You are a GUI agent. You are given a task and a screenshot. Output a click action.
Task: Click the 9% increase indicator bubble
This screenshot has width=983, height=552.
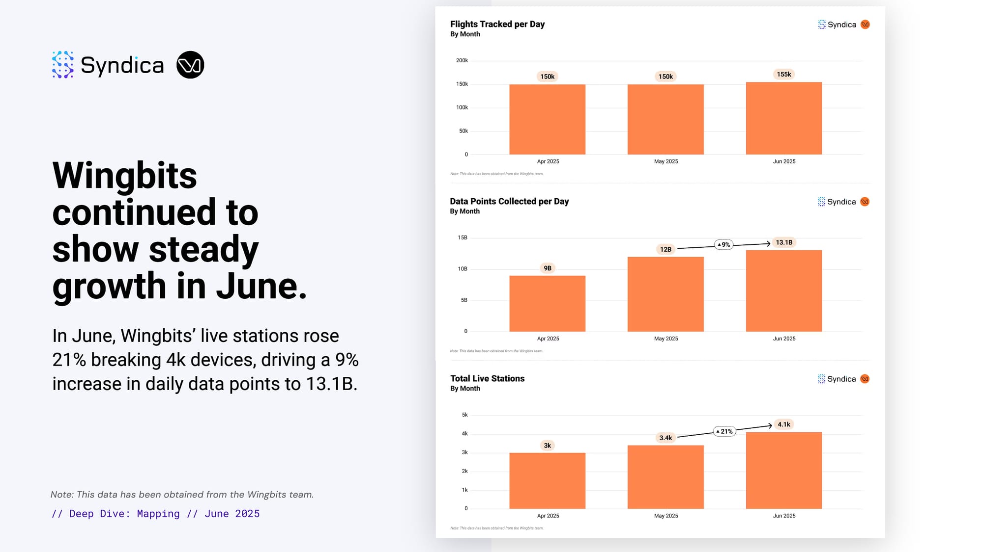[x=723, y=244]
